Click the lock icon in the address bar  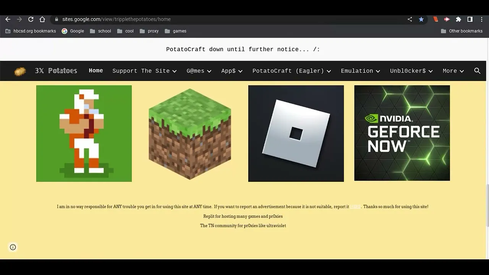pos(57,19)
